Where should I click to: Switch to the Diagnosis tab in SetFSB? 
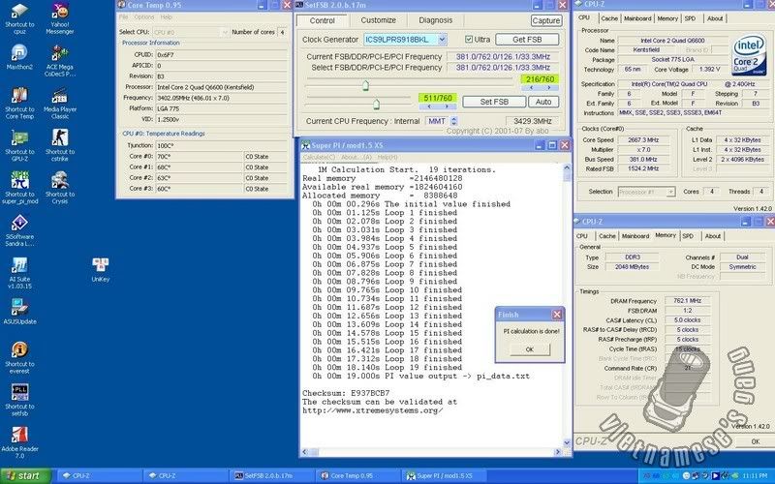tap(435, 20)
